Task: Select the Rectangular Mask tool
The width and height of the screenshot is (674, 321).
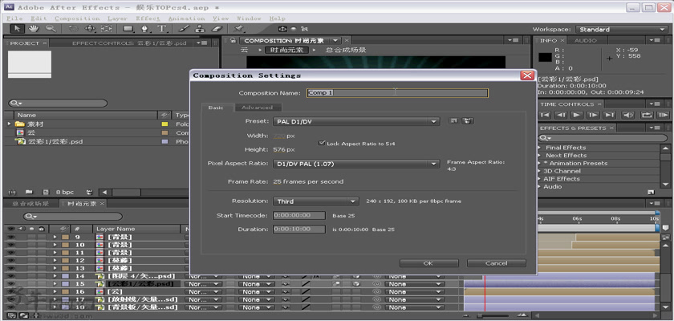Action: pyautogui.click(x=128, y=29)
